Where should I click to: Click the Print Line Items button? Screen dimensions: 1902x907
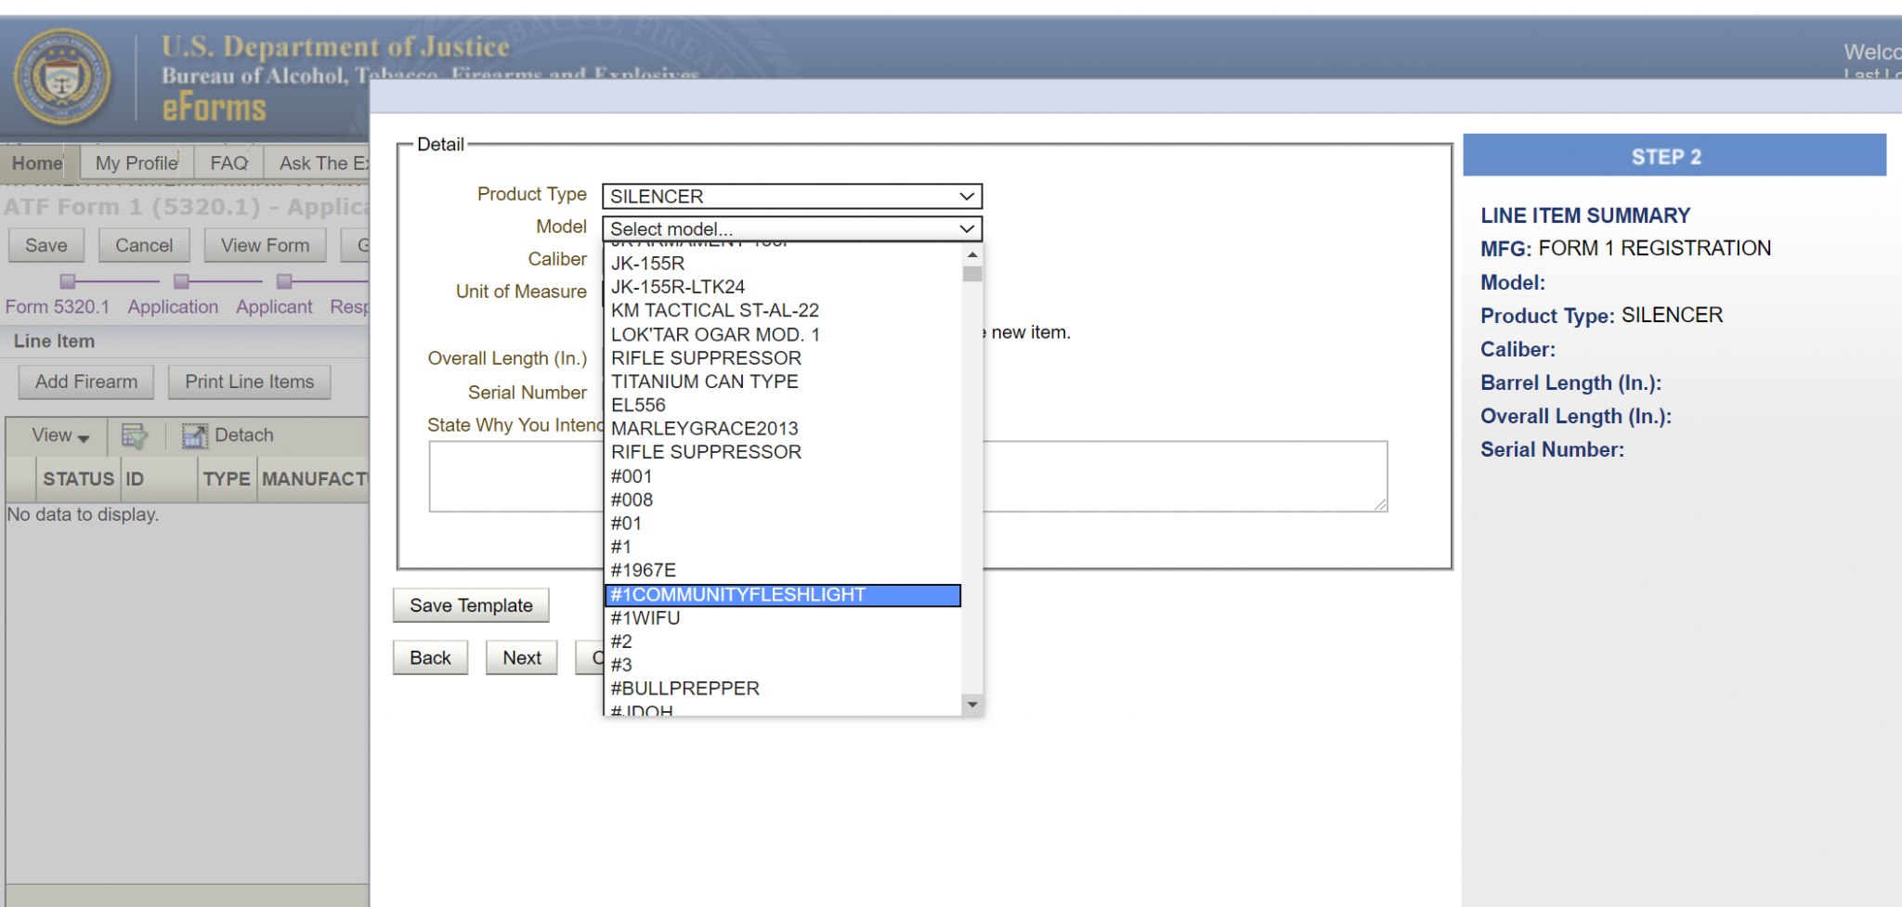pos(250,382)
